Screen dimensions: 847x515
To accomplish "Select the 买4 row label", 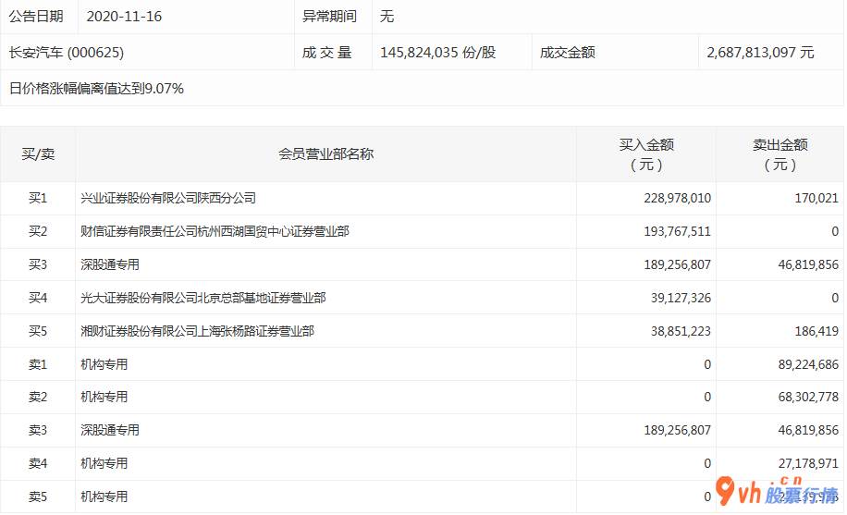I will click(x=38, y=298).
